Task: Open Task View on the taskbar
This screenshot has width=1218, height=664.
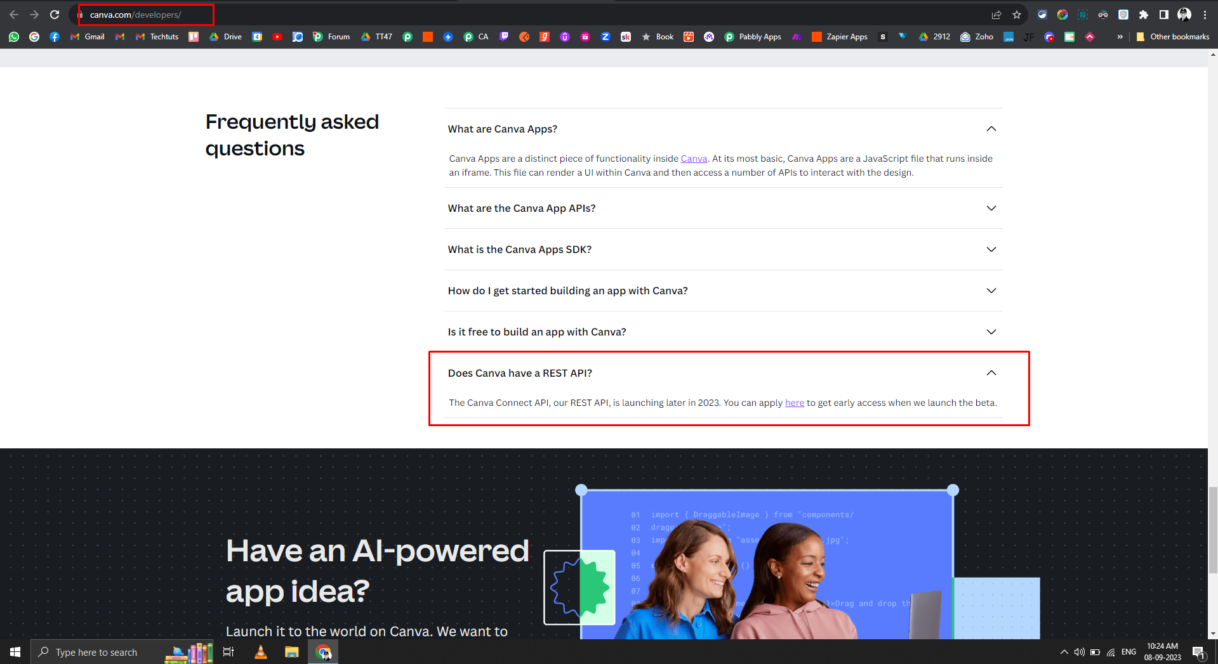Action: coord(228,652)
